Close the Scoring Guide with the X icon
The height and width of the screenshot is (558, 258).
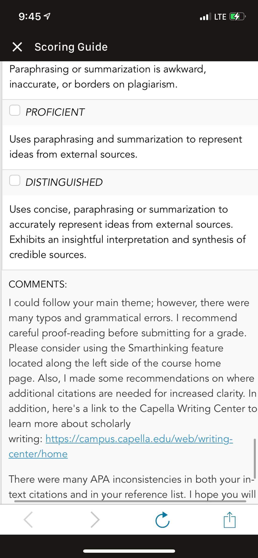point(17,47)
